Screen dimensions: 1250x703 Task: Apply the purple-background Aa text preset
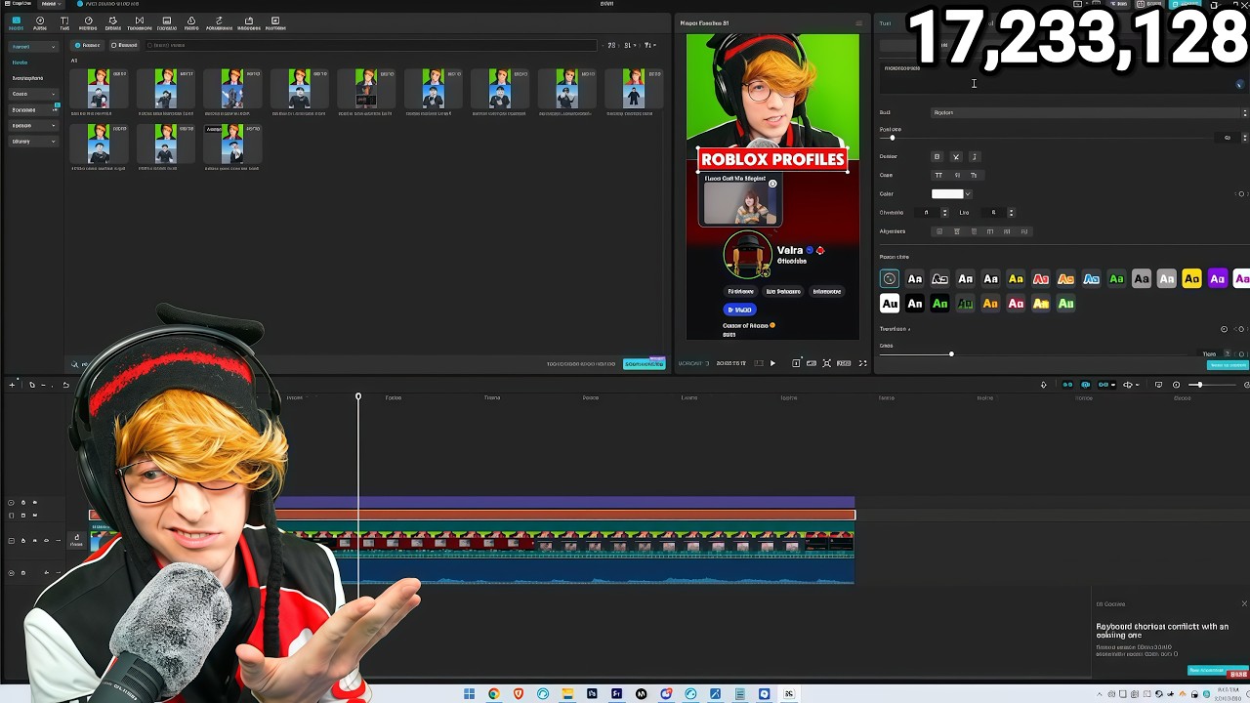(x=1217, y=279)
